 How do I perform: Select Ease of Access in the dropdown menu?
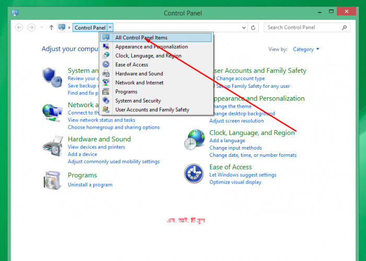(156, 65)
